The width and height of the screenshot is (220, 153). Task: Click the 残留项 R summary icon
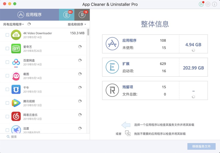click(x=112, y=90)
